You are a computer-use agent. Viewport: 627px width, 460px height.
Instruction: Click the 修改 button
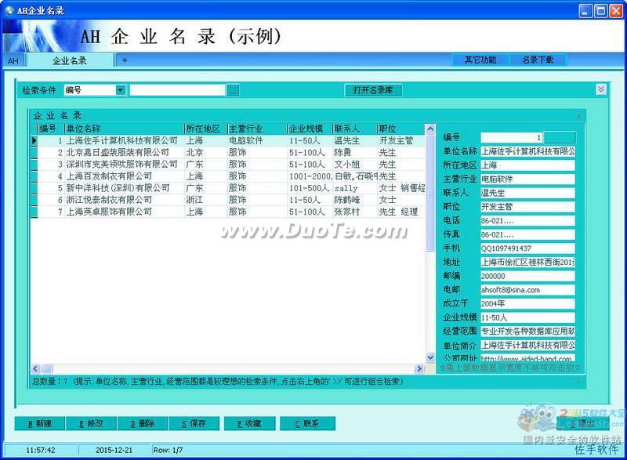91,423
